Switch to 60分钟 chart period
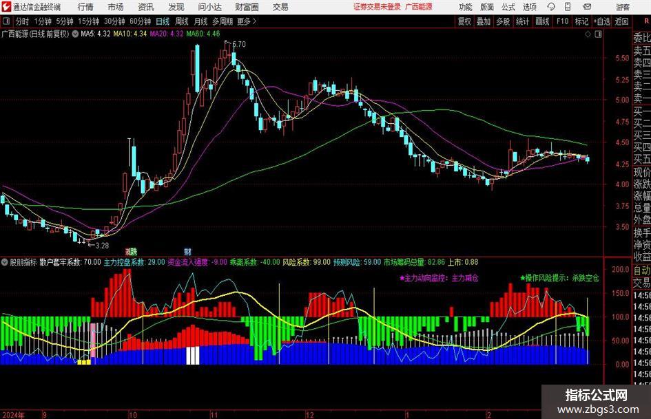This screenshot has height=419, width=651. [x=141, y=21]
